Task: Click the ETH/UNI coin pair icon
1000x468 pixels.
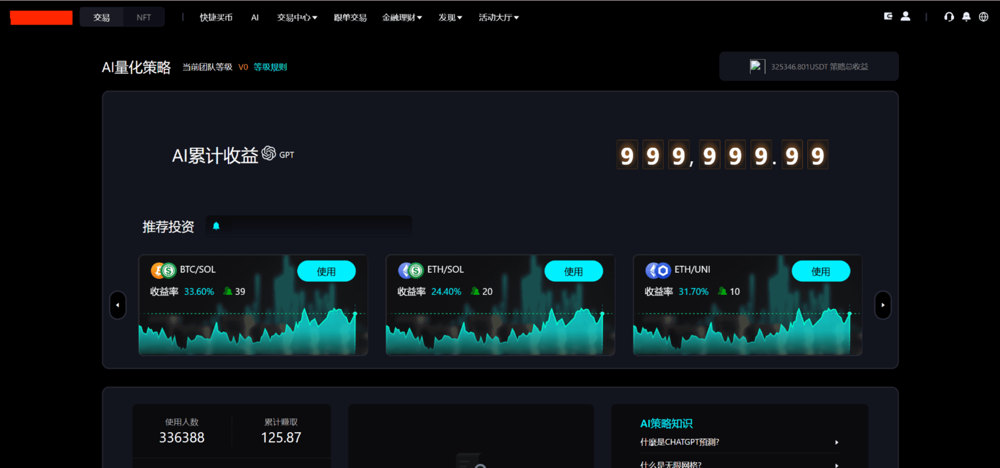Action: [x=657, y=270]
